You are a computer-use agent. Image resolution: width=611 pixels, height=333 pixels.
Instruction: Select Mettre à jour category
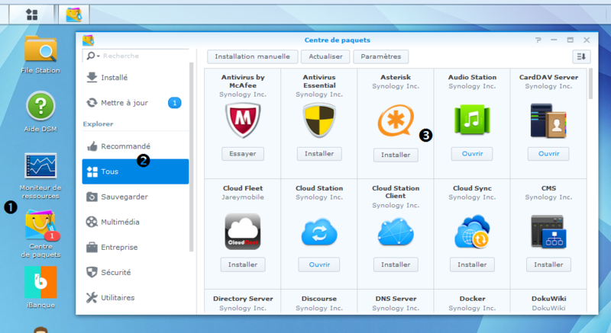pos(135,103)
